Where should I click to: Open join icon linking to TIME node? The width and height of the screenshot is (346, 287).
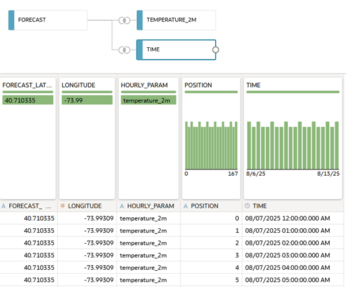pos(125,50)
